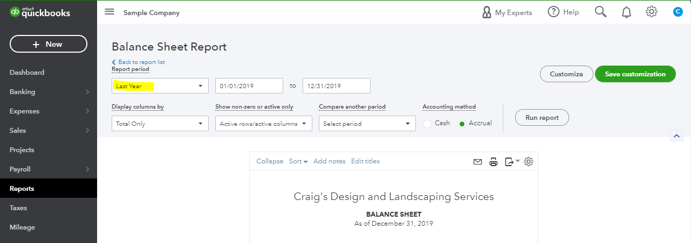Open the export report icon
The height and width of the screenshot is (243, 691).
pyautogui.click(x=512, y=161)
